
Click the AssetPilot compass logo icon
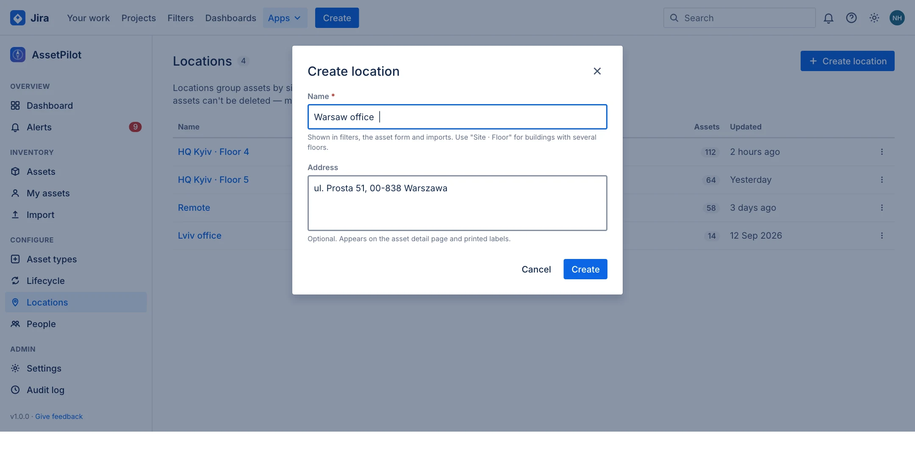[x=18, y=55]
